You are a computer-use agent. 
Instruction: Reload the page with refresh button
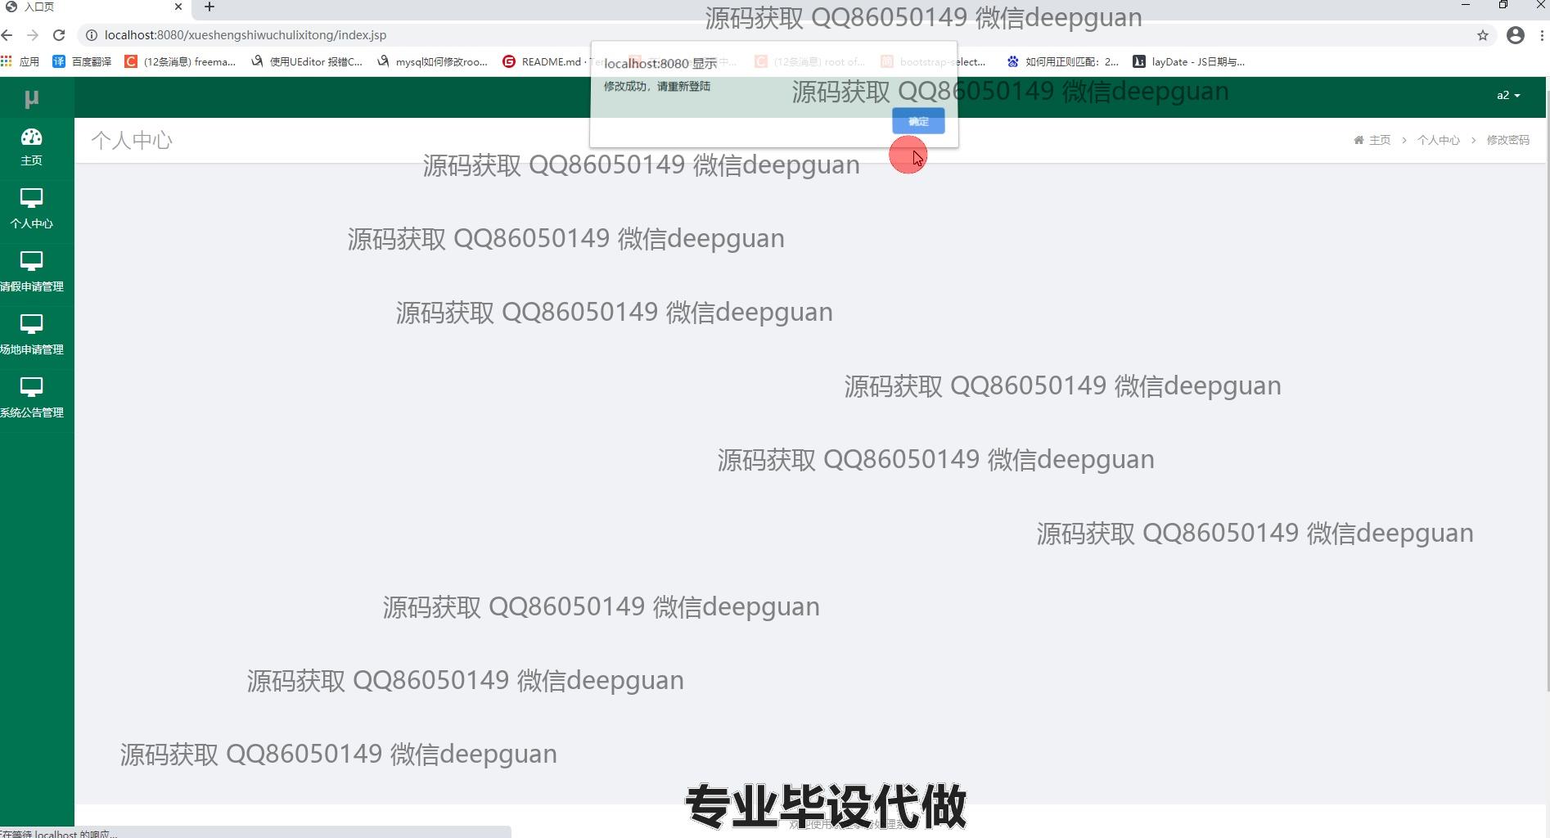pos(59,35)
